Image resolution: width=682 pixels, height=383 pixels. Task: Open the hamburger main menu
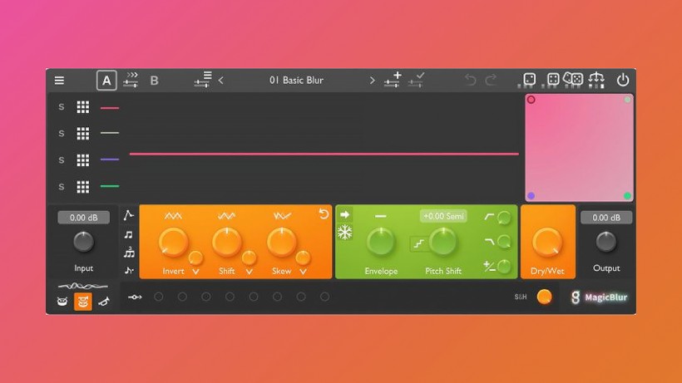59,81
